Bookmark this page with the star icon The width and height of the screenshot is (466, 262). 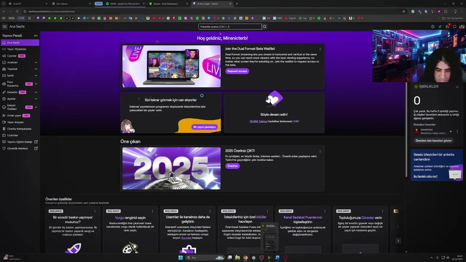coord(404,11)
